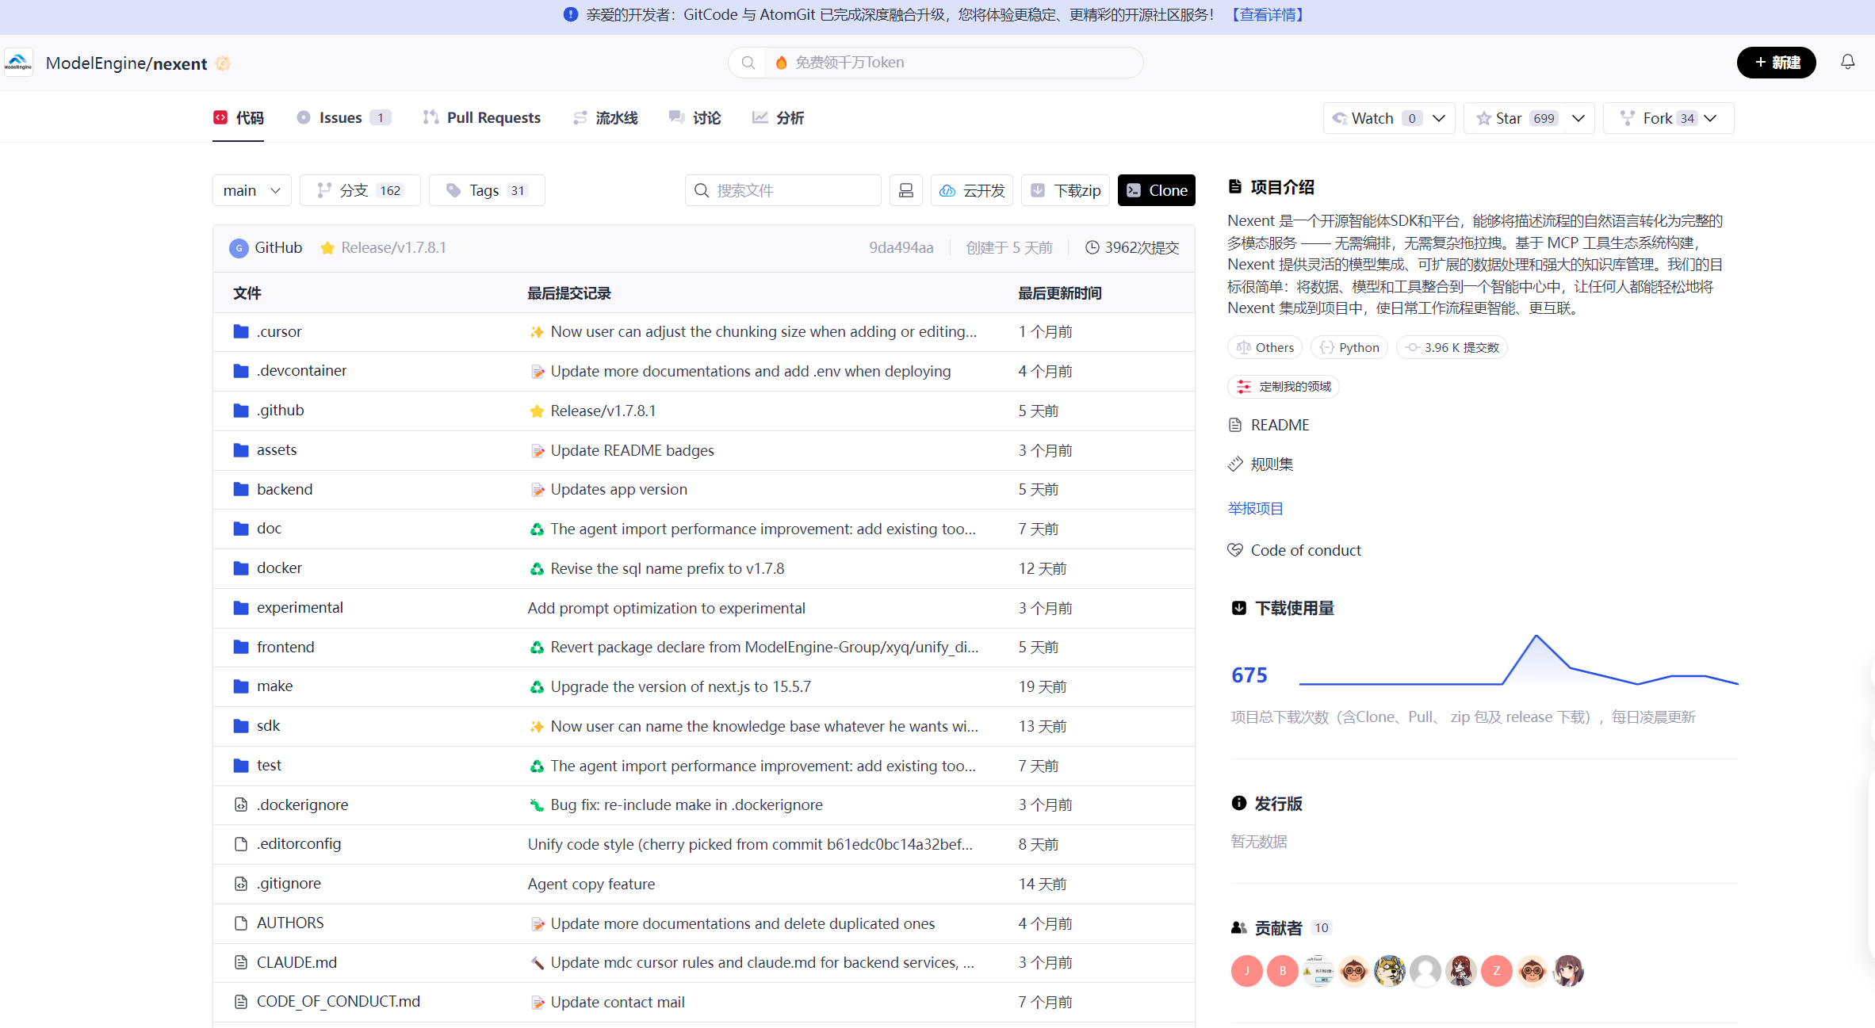Screen dimensions: 1875x1028
Task: Click the ModelEngine logo icon
Action: coord(18,63)
